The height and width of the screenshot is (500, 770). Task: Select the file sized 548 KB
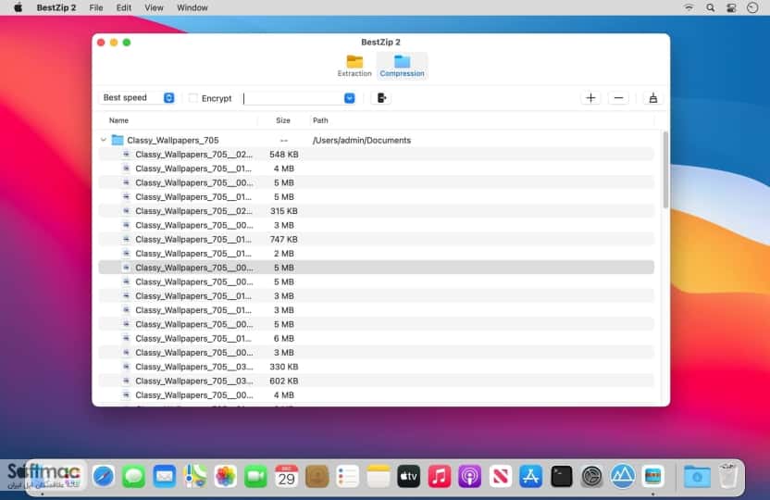click(x=376, y=155)
